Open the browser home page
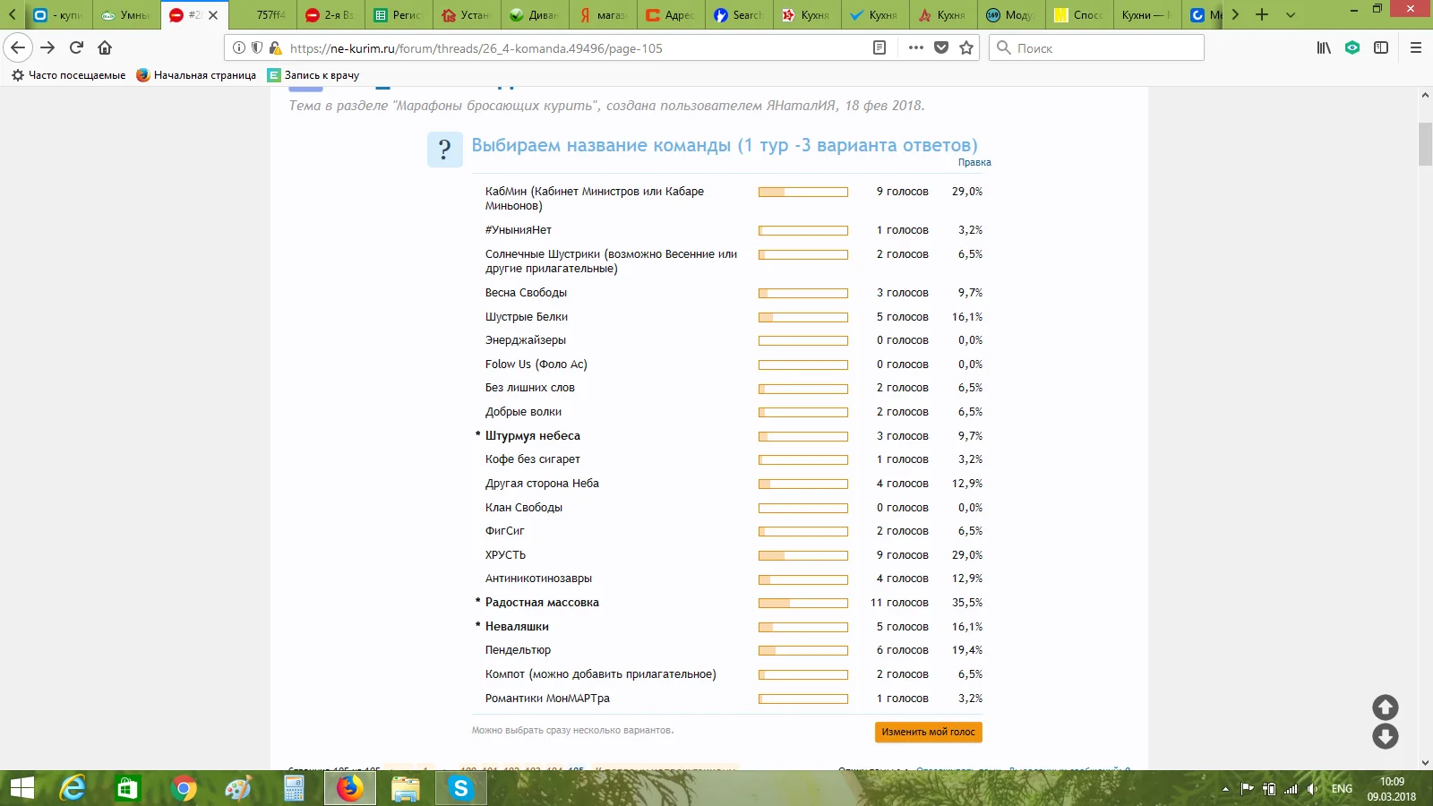Image resolution: width=1433 pixels, height=806 pixels. [x=105, y=47]
